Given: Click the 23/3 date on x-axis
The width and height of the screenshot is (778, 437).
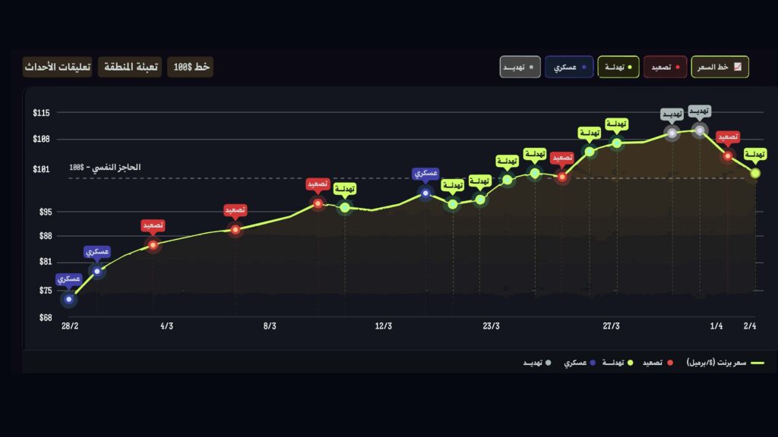Looking at the screenshot, I should coord(492,326).
